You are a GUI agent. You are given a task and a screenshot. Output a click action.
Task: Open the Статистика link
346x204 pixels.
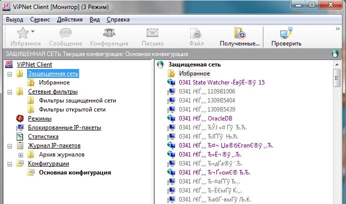click(x=43, y=136)
